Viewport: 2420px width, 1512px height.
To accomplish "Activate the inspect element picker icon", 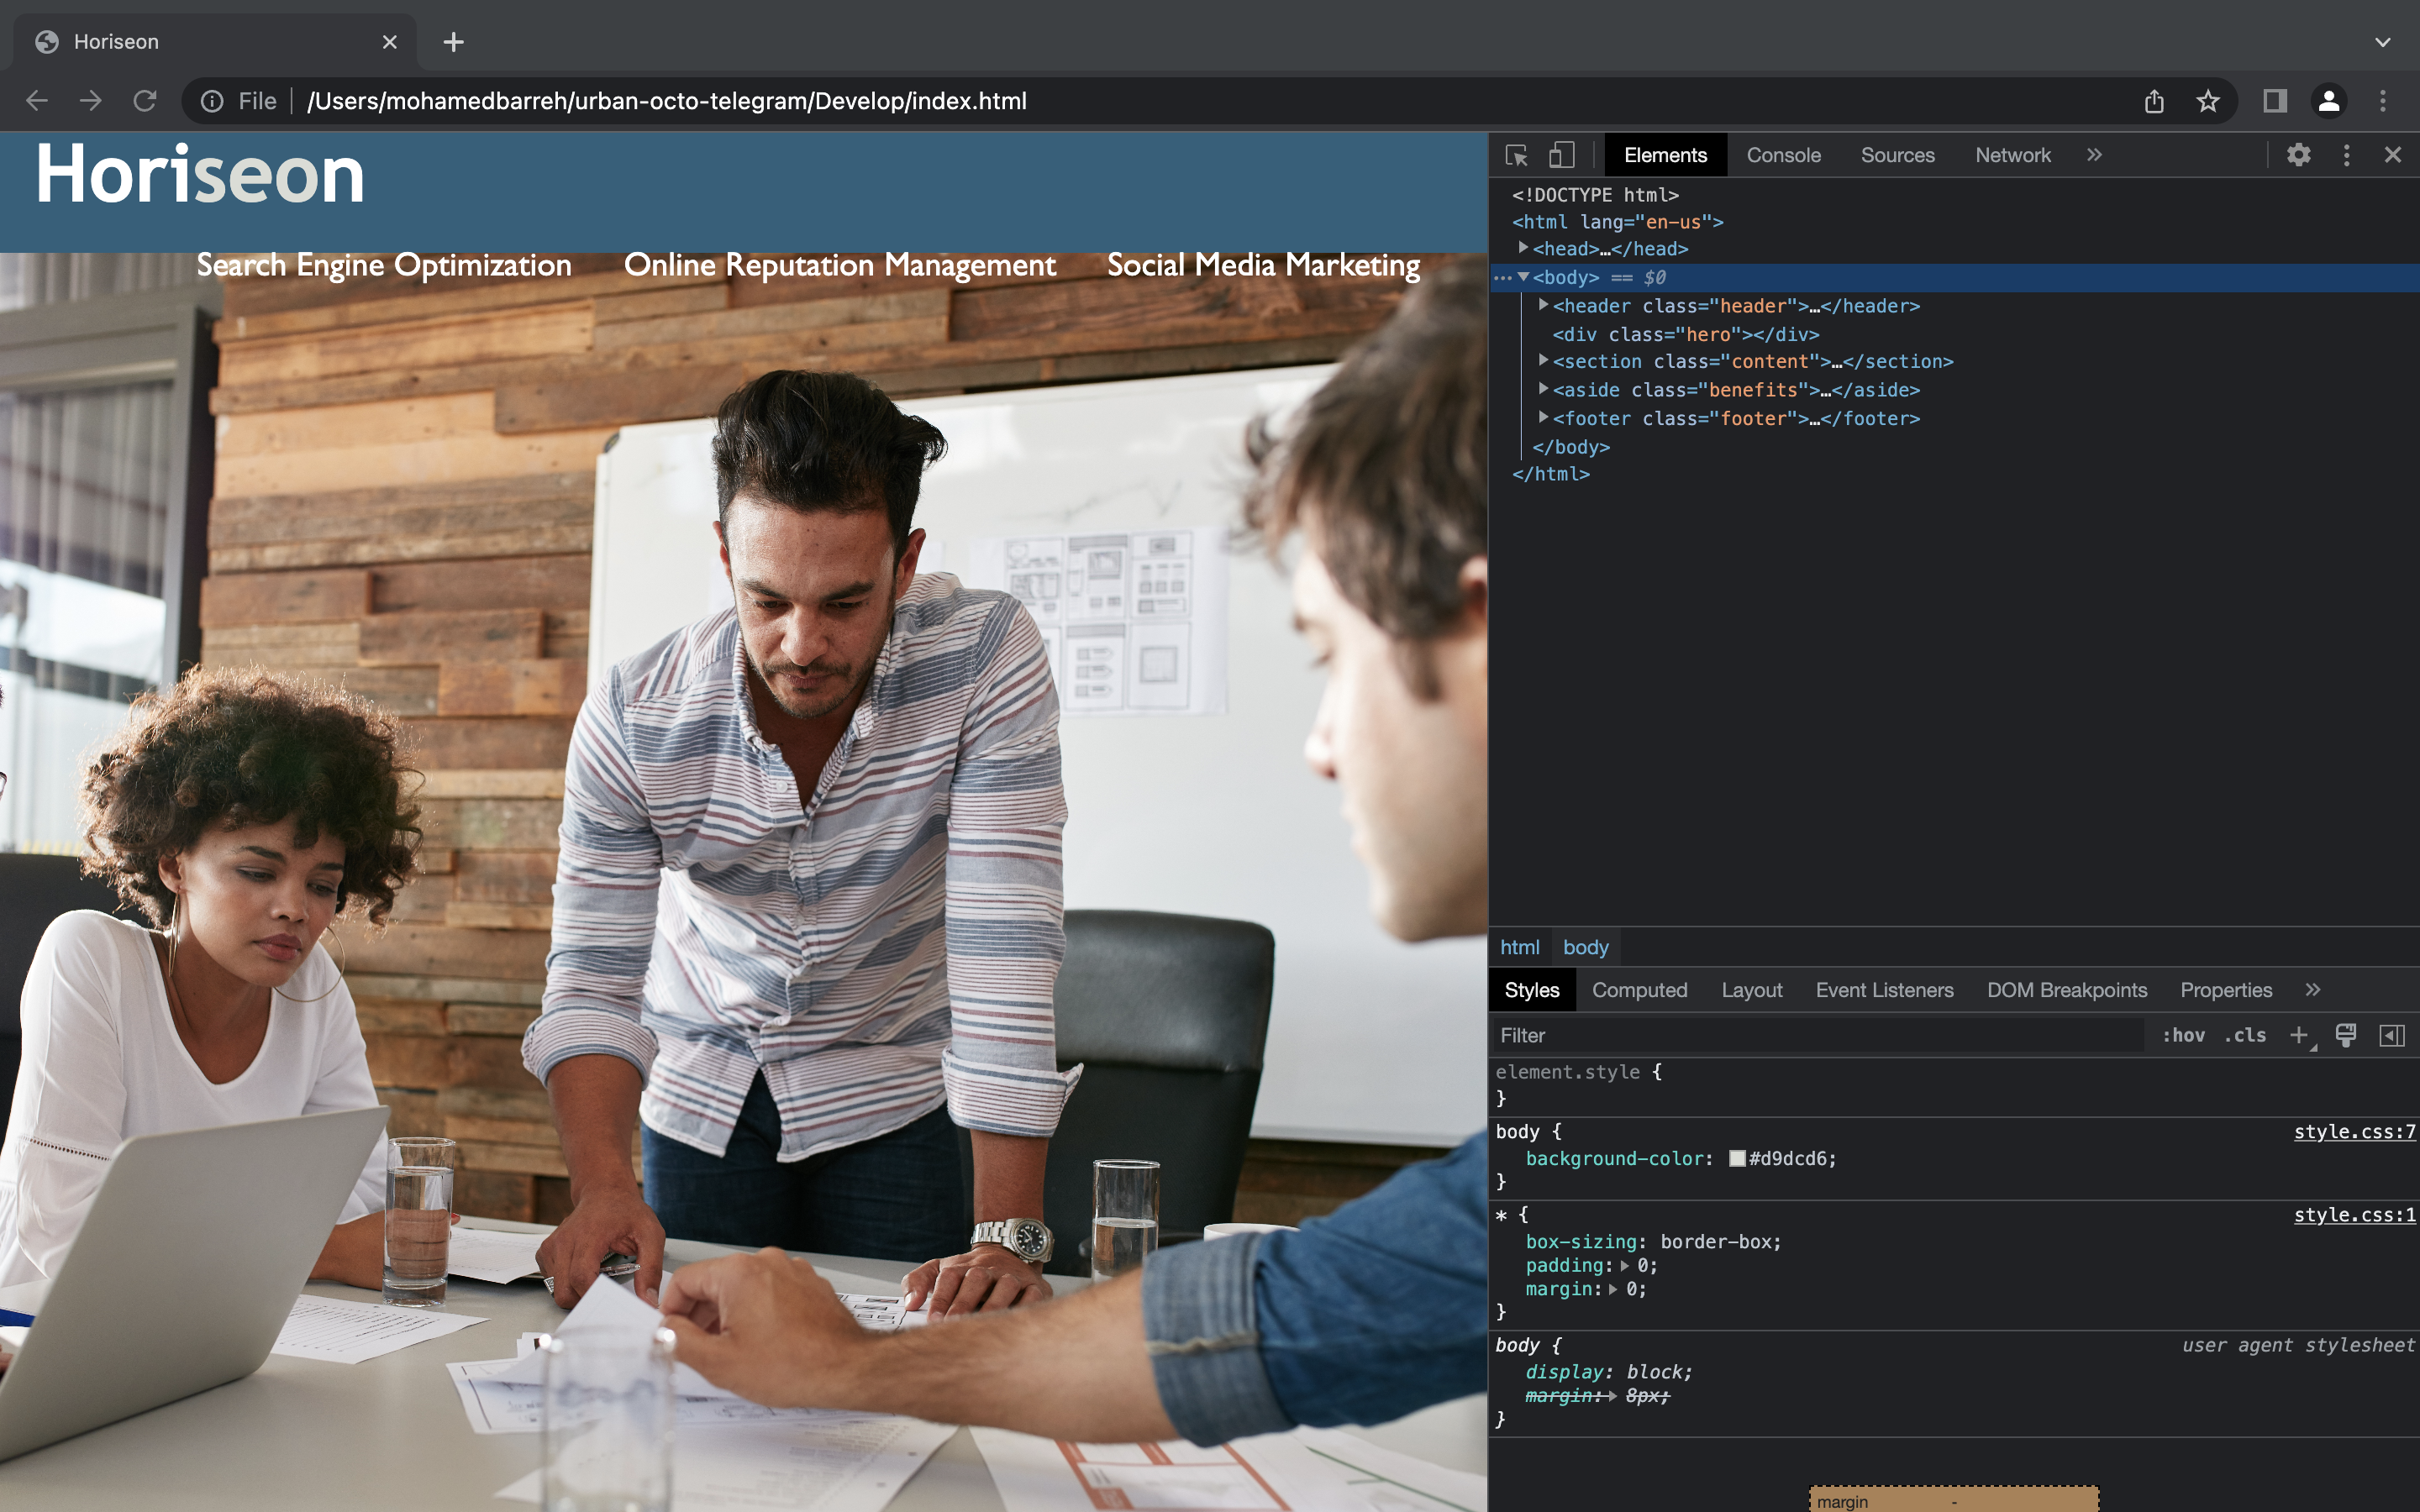I will point(1516,155).
